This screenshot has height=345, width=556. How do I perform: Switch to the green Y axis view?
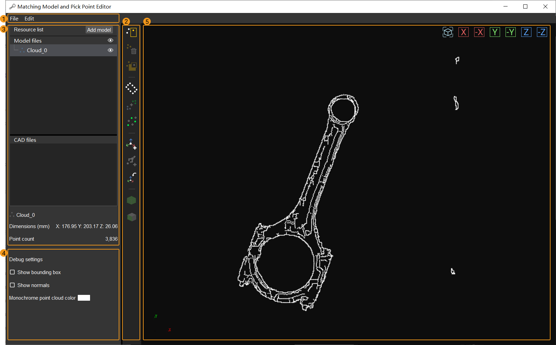pos(495,32)
